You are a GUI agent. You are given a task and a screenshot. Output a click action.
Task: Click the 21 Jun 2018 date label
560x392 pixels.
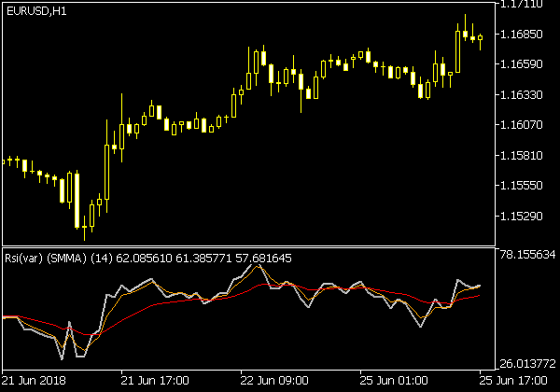[34, 381]
